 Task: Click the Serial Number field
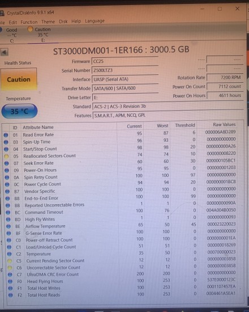tap(124, 70)
